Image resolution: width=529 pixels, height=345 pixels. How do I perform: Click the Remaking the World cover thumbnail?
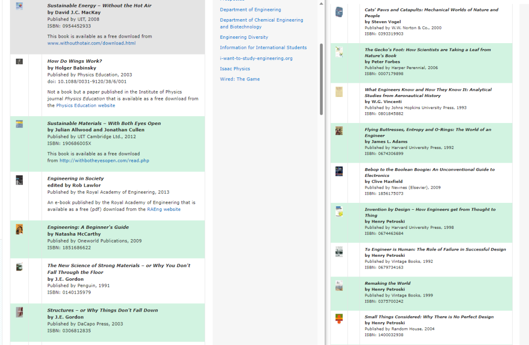339,286
